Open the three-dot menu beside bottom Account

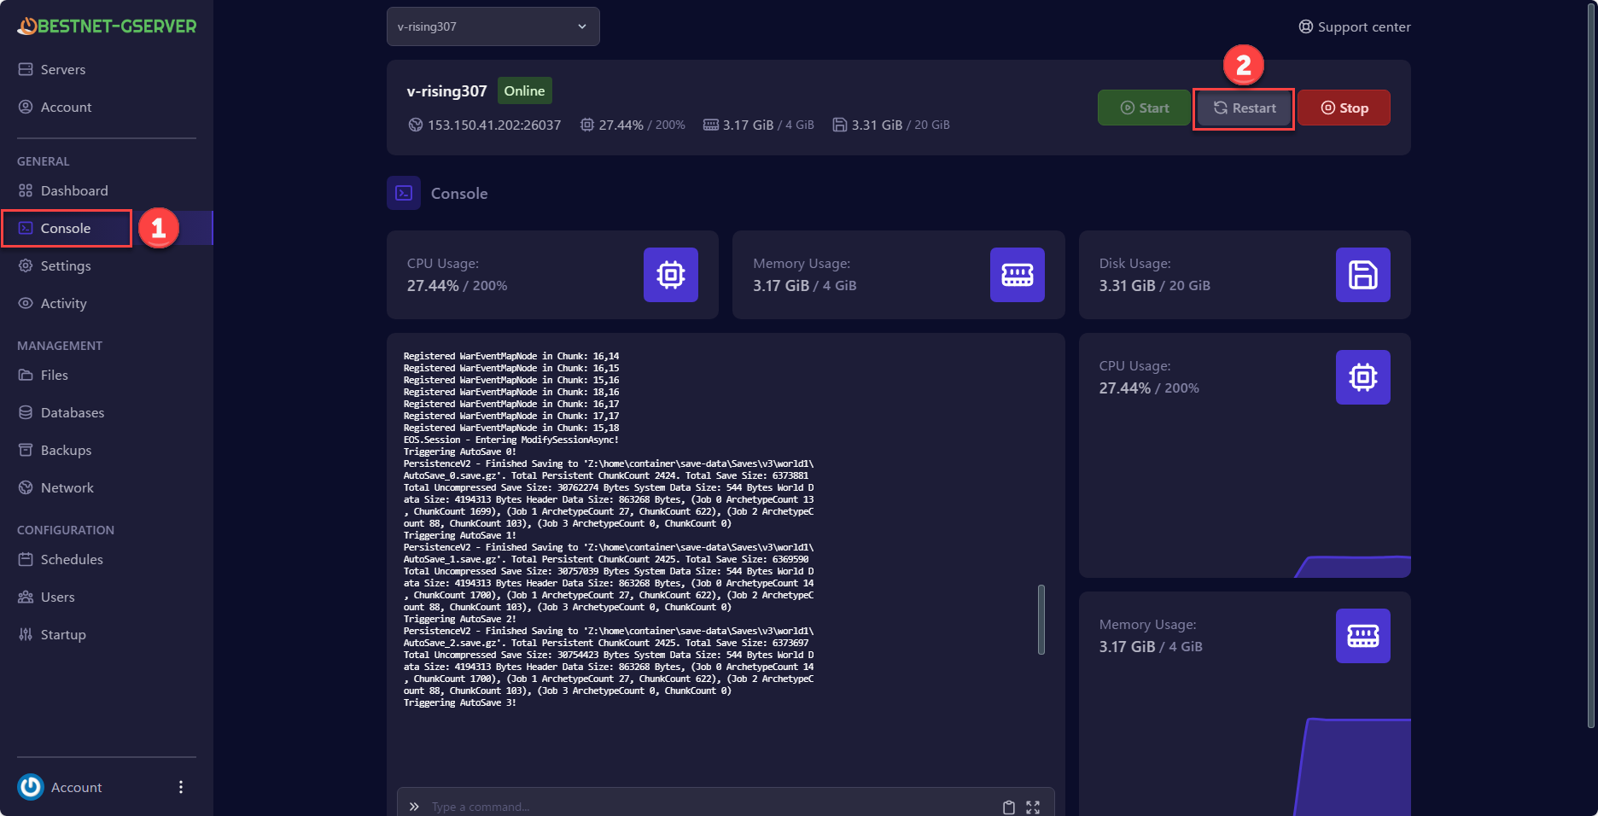[181, 787]
